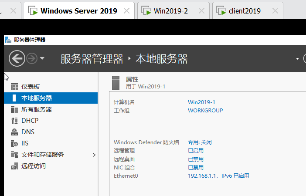Open the IIS sidebar entry

pos(51,143)
